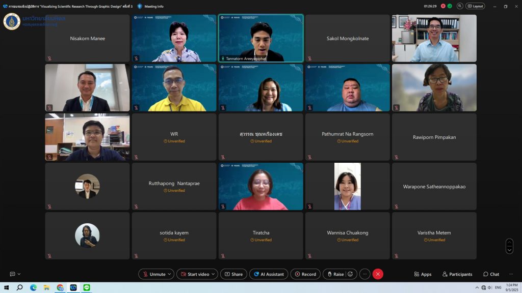The height and width of the screenshot is (293, 522).
Task: Open the closed captions menu at bottom left
Action: click(15, 274)
